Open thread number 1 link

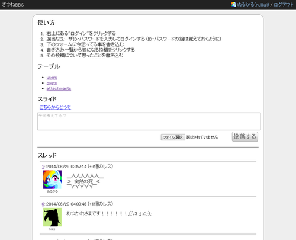point(43,167)
